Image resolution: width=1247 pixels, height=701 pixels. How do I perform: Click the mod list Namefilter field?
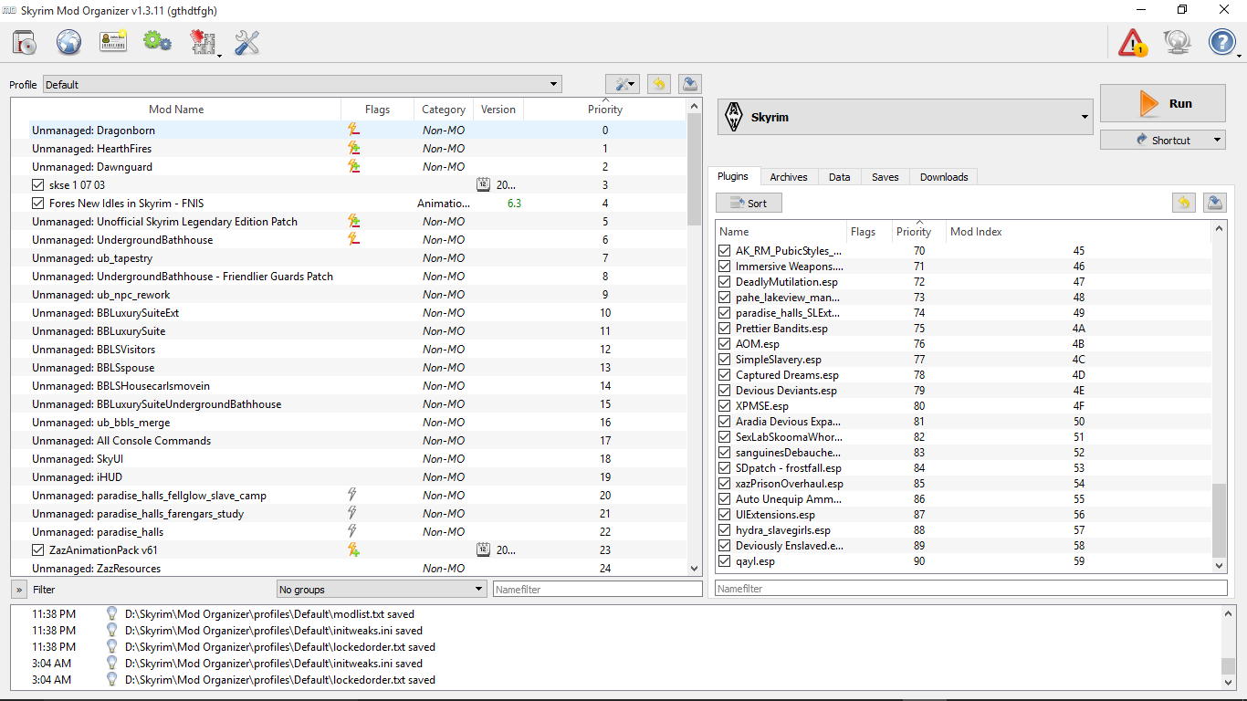(597, 590)
